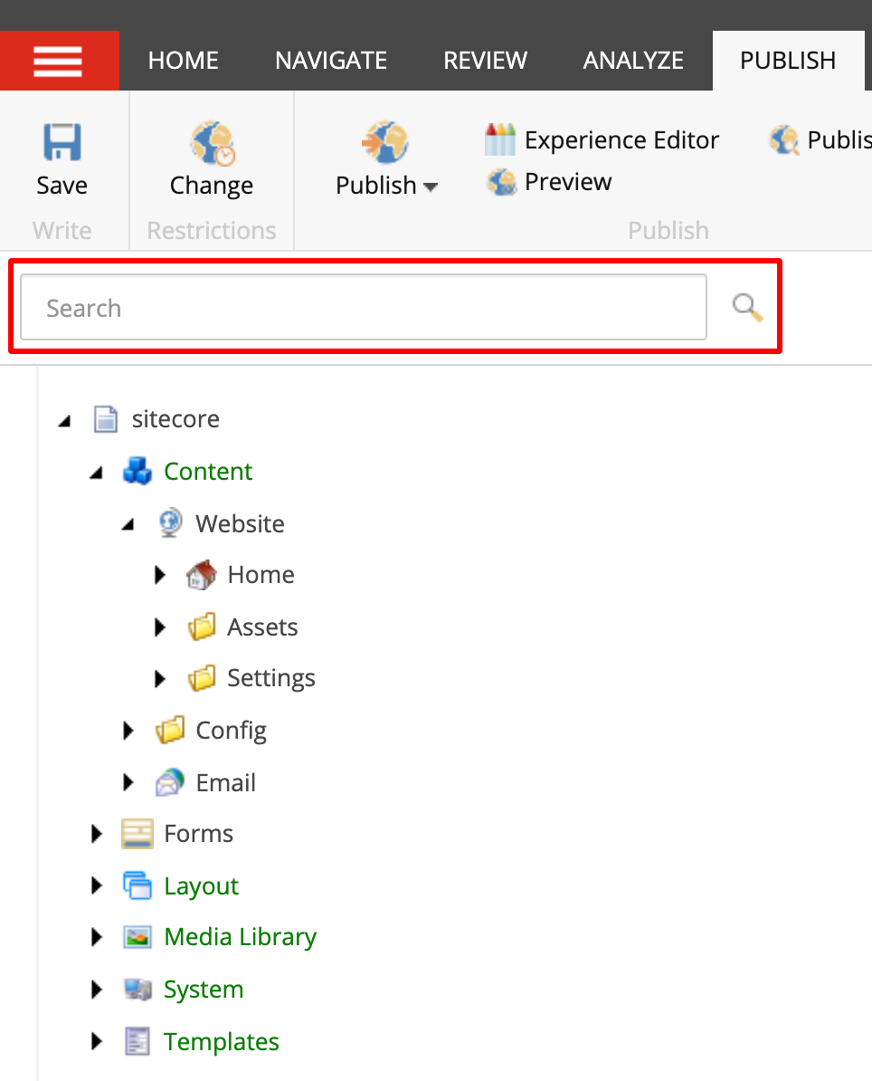Collapse the sitecore root node
Screen dimensions: 872x1081
(x=65, y=420)
